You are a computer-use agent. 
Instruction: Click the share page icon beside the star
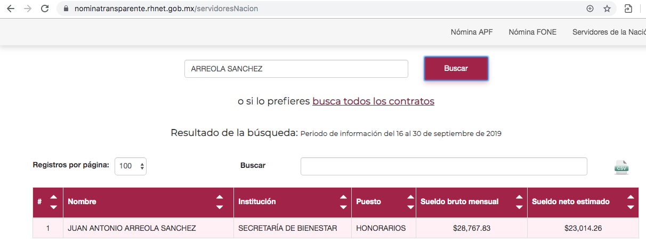tap(628, 9)
